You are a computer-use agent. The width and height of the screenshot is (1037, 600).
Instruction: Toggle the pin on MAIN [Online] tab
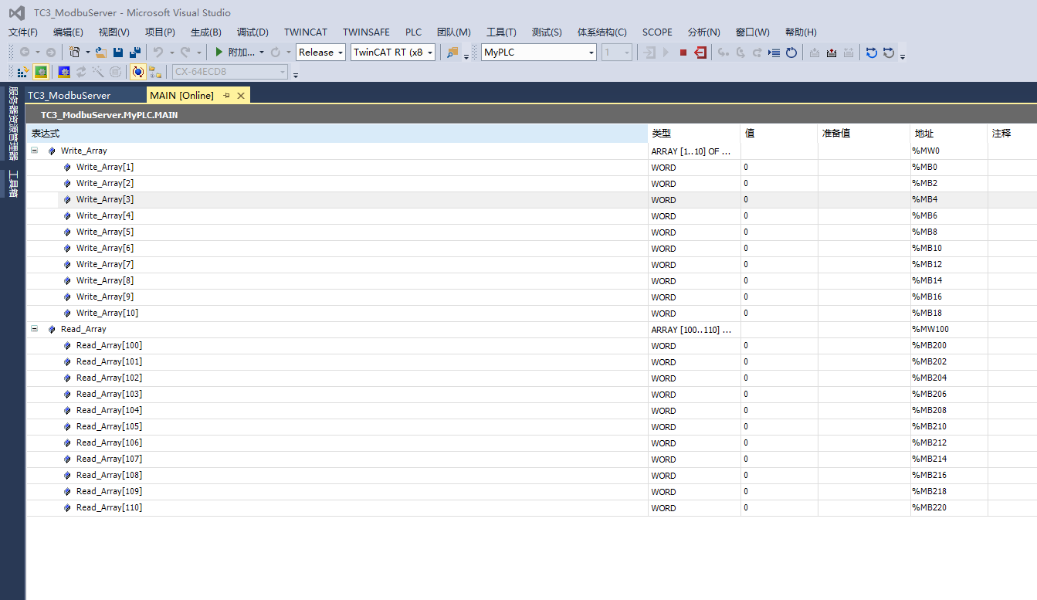tap(226, 95)
